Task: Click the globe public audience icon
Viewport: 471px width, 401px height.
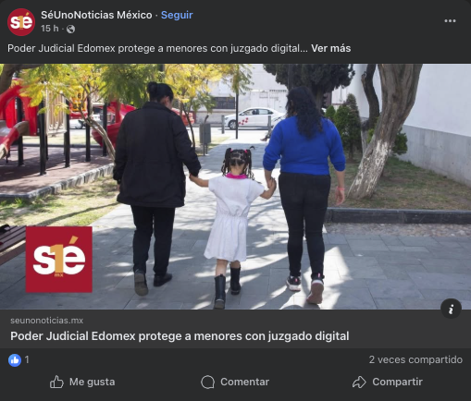Action: pyautogui.click(x=70, y=29)
